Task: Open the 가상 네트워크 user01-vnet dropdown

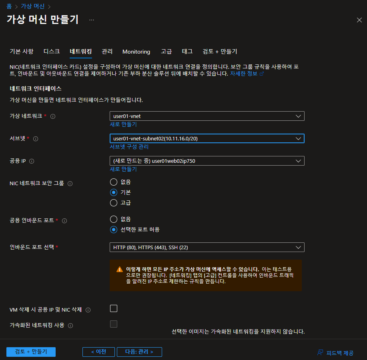Action: [207, 116]
